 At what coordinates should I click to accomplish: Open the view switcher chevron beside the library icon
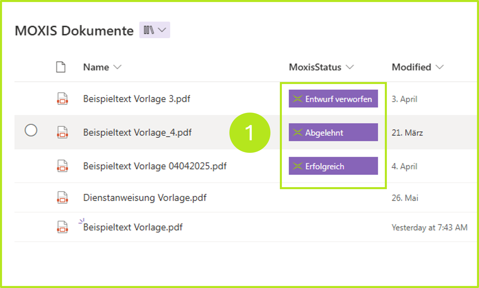(x=162, y=29)
